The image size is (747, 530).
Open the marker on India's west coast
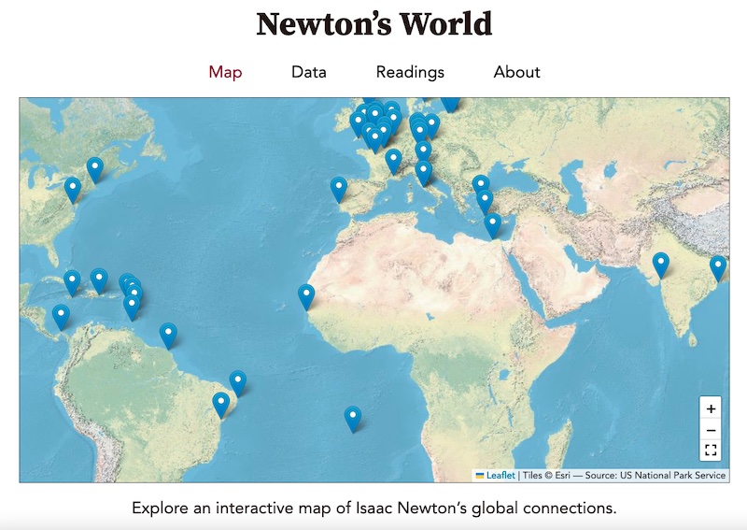[x=661, y=265]
